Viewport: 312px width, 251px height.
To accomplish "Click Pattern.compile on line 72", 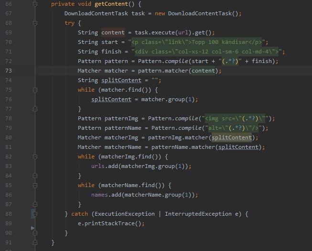I will pos(163,61).
